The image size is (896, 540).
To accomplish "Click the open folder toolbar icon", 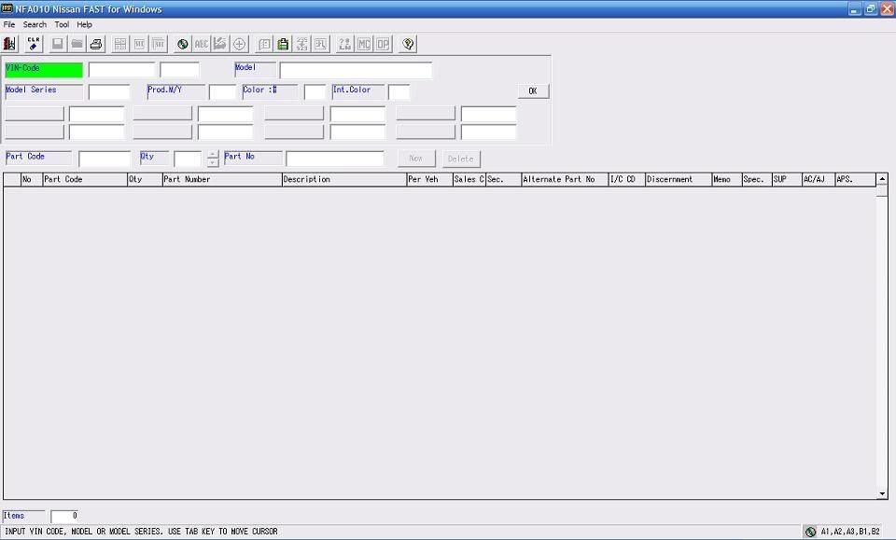I will click(x=77, y=44).
